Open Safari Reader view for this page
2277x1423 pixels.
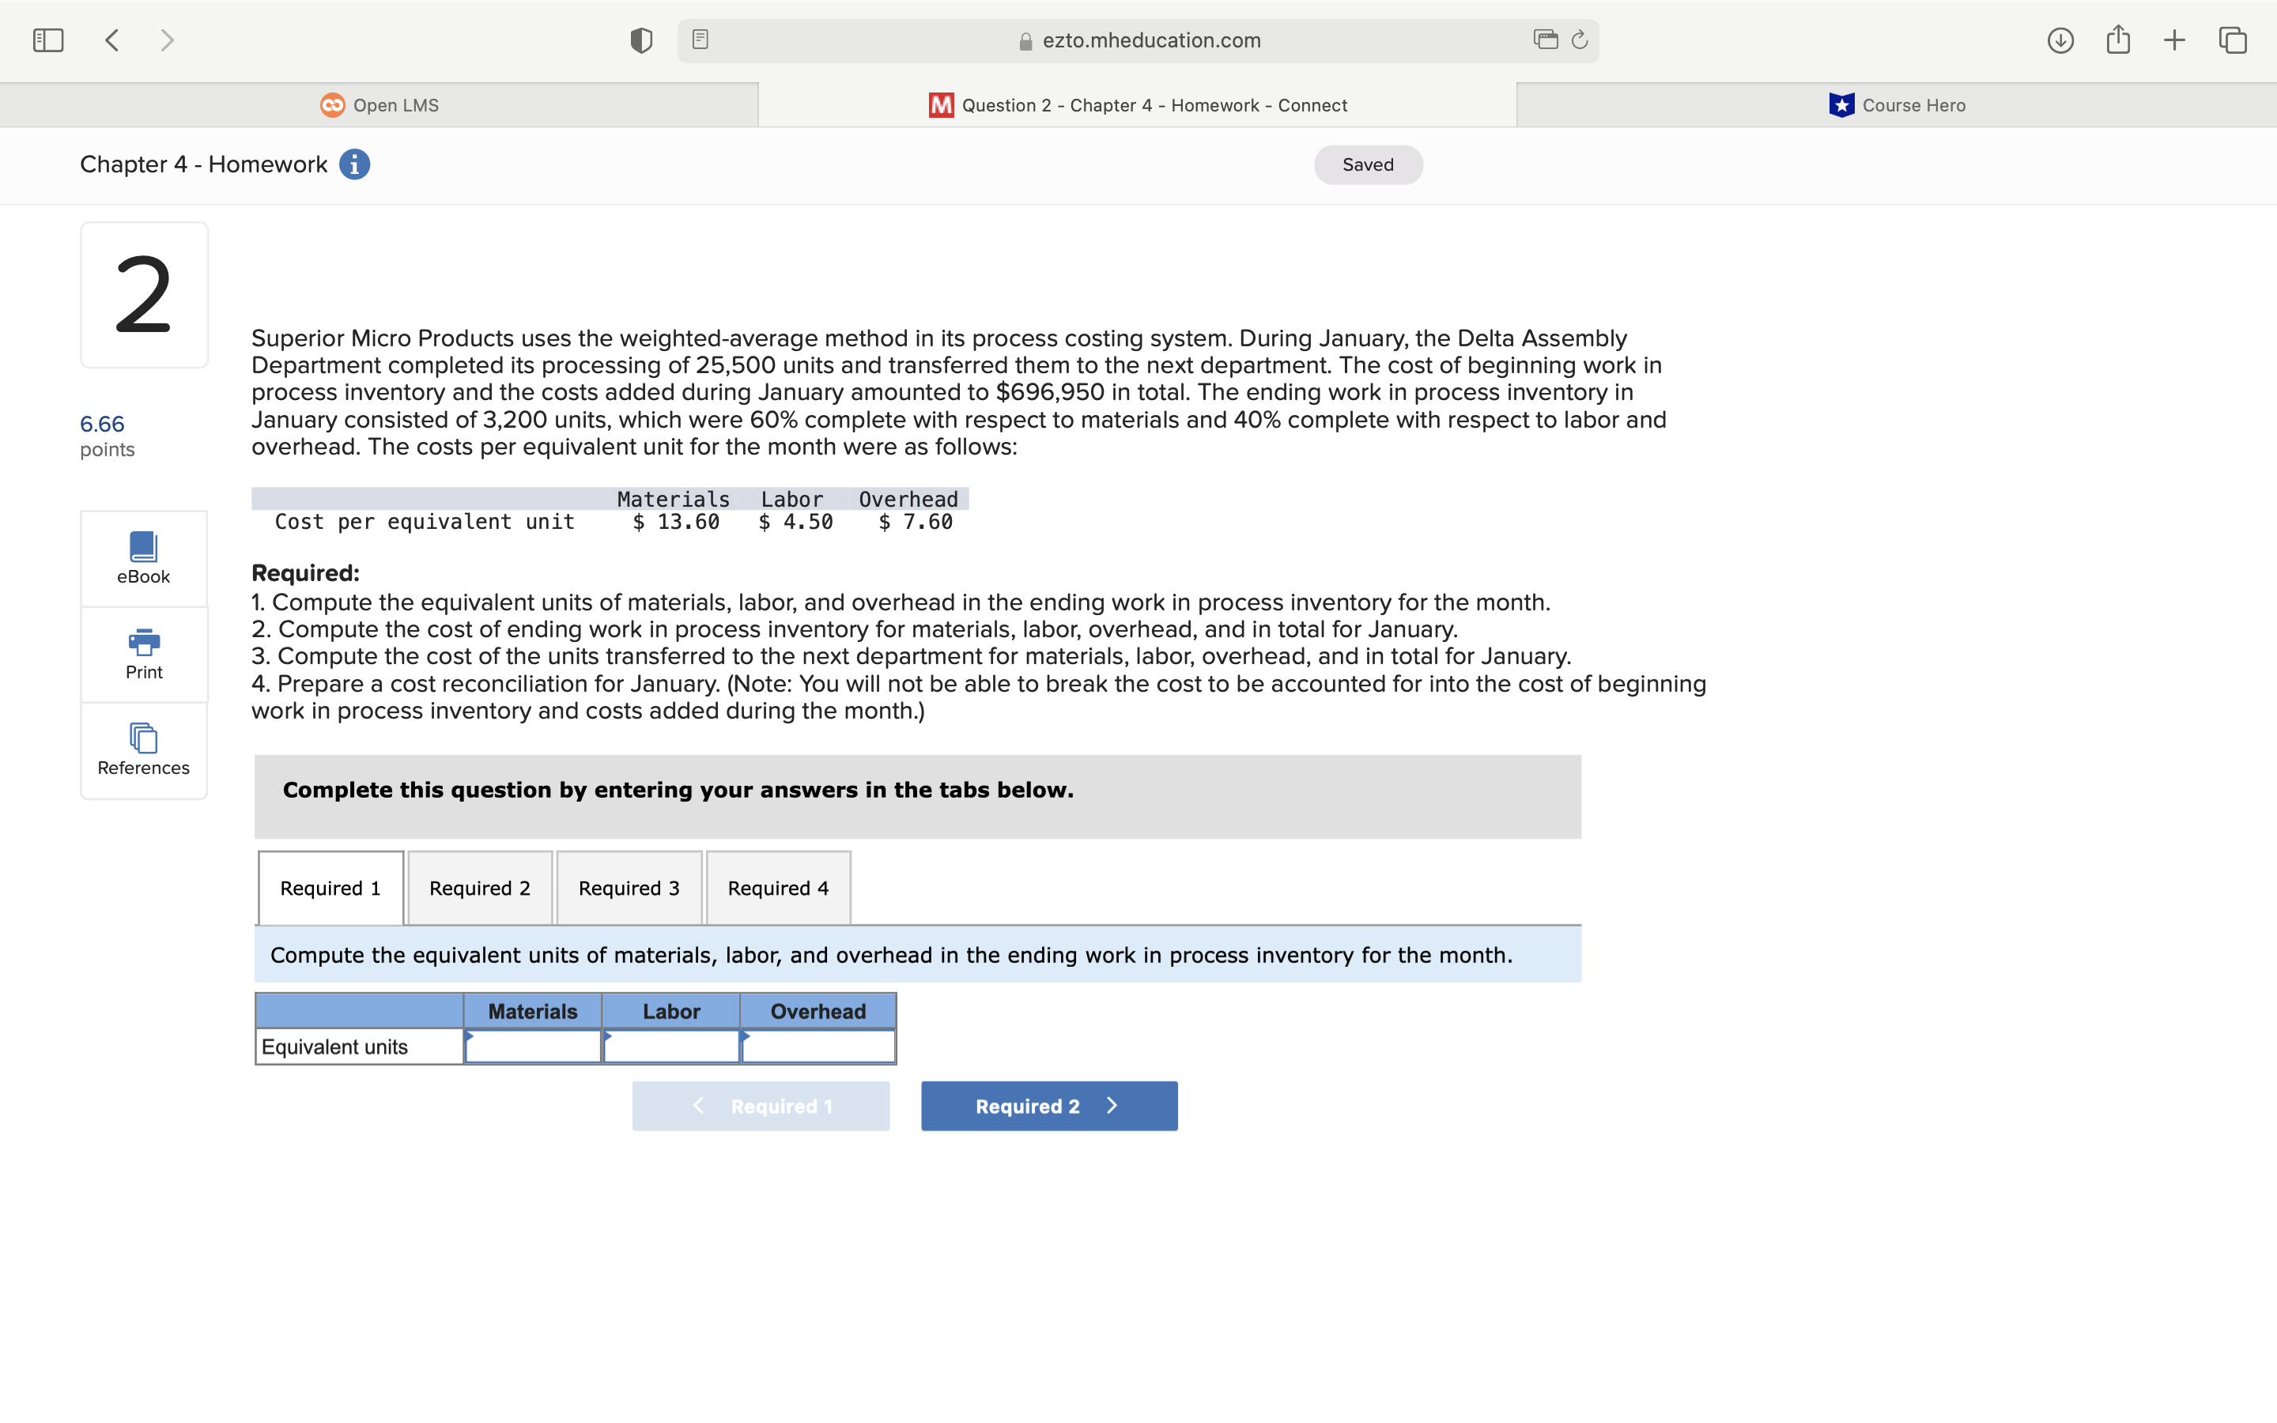click(x=699, y=40)
